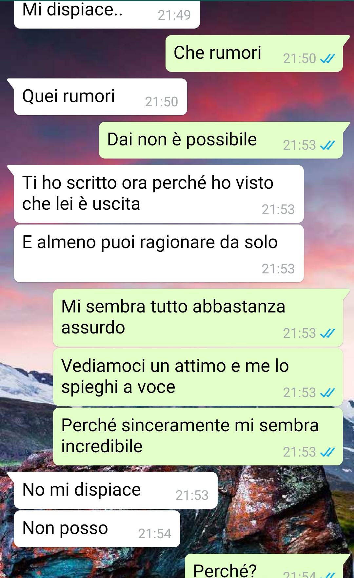Select the 'No mi dispiace' received message
The width and height of the screenshot is (354, 578).
[x=116, y=490]
